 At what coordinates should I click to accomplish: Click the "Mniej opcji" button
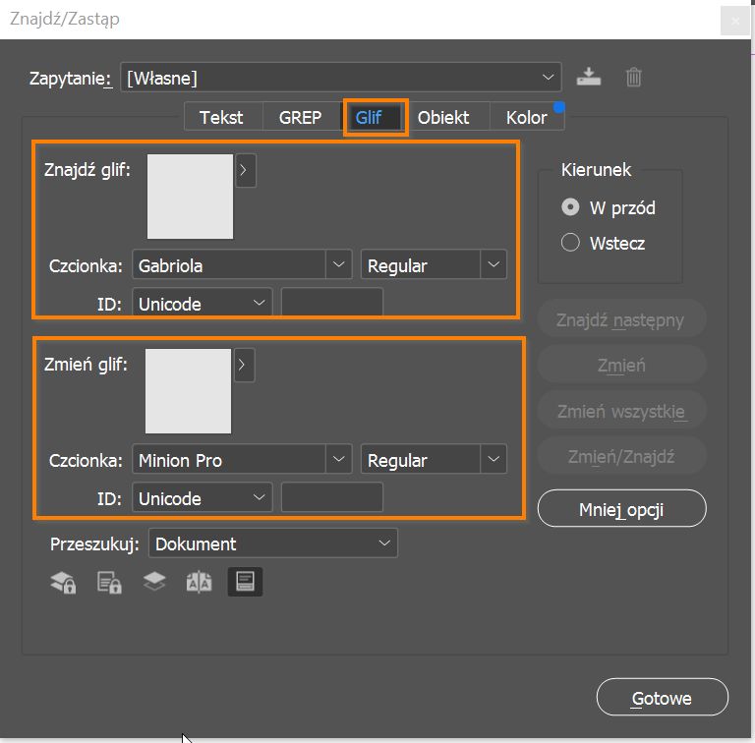click(621, 508)
